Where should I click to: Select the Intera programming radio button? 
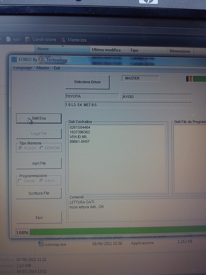tap(41, 180)
